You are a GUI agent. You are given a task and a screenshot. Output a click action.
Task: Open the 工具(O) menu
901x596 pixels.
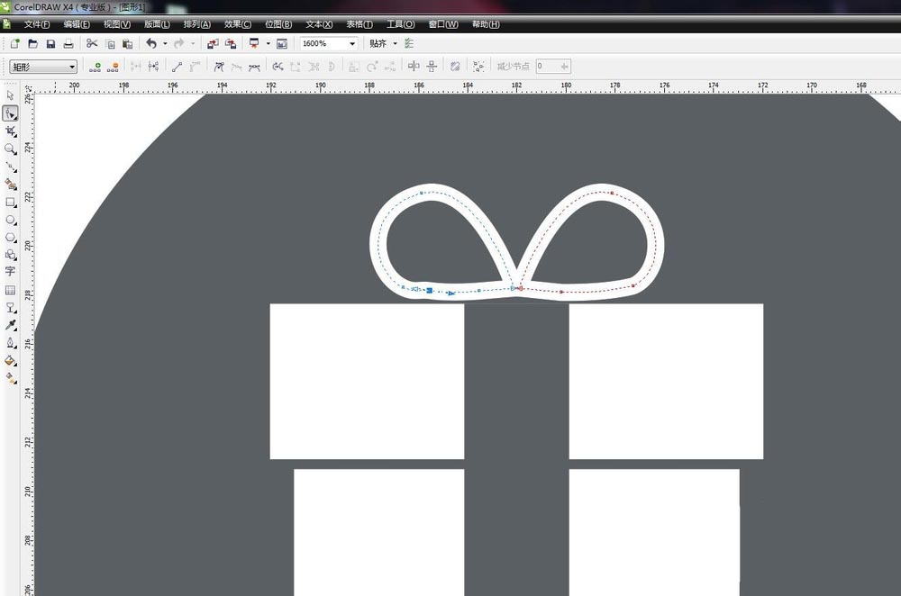pos(400,24)
